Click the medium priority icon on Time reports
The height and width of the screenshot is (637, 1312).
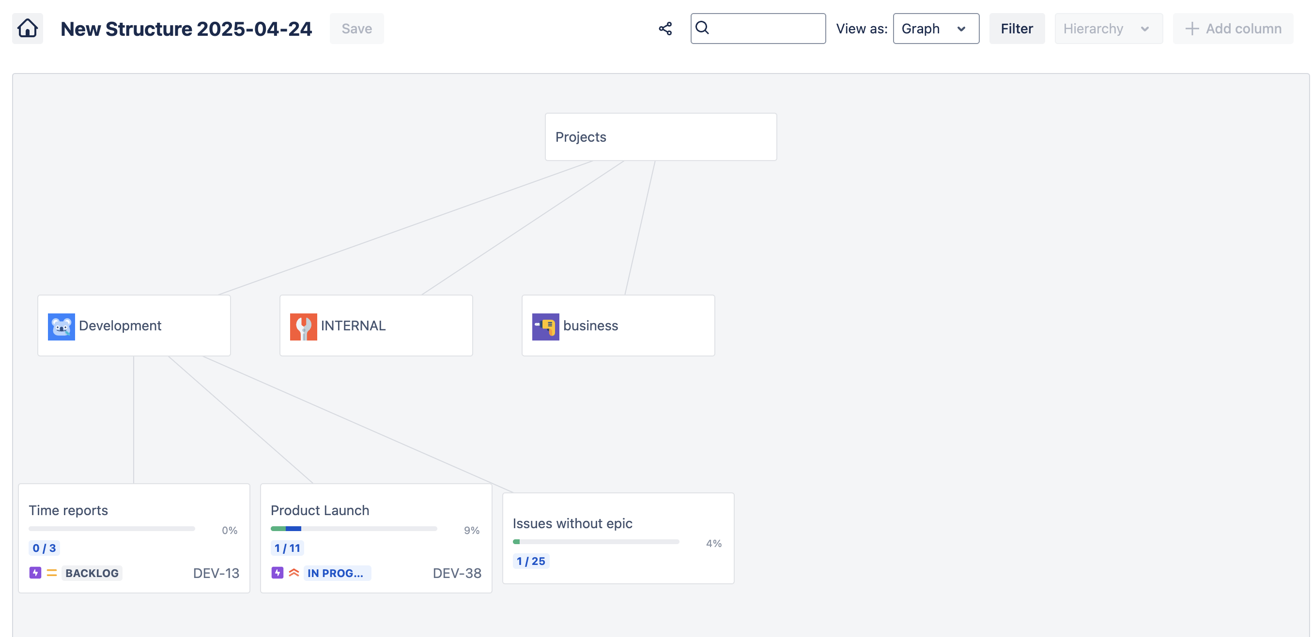tap(51, 573)
